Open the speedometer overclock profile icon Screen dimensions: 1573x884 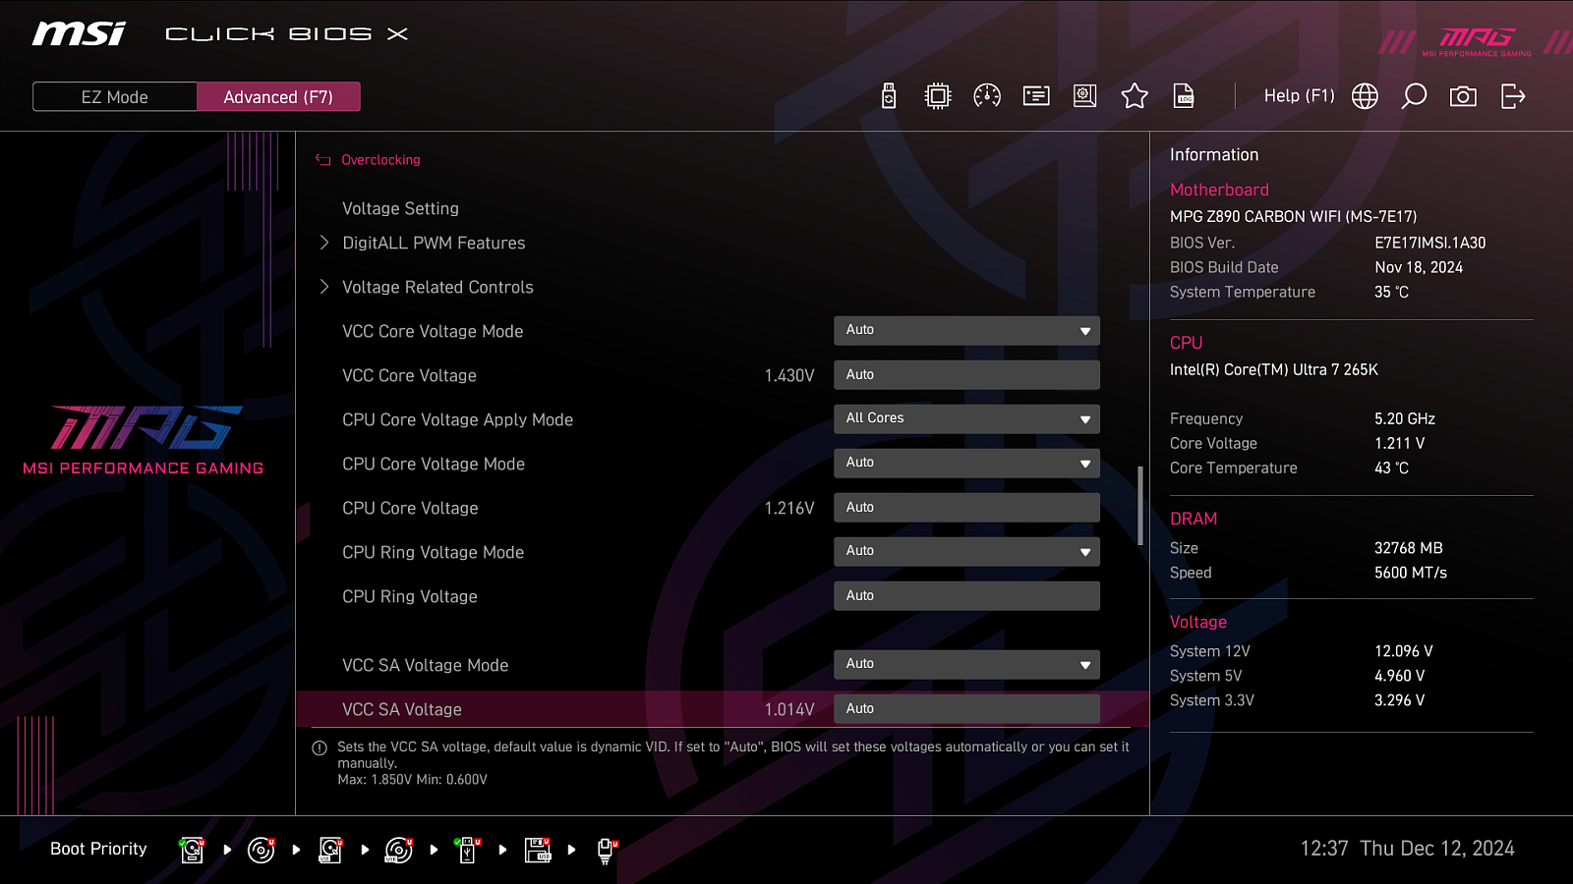click(x=987, y=96)
